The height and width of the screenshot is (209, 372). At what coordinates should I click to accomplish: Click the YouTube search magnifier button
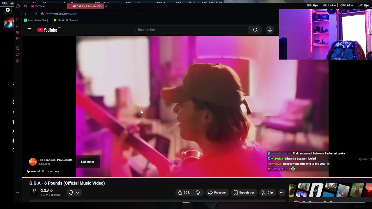click(x=255, y=30)
